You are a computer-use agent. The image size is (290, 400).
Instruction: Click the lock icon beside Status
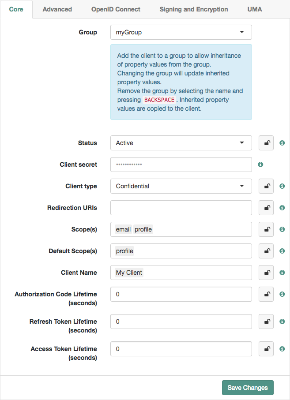(266, 143)
